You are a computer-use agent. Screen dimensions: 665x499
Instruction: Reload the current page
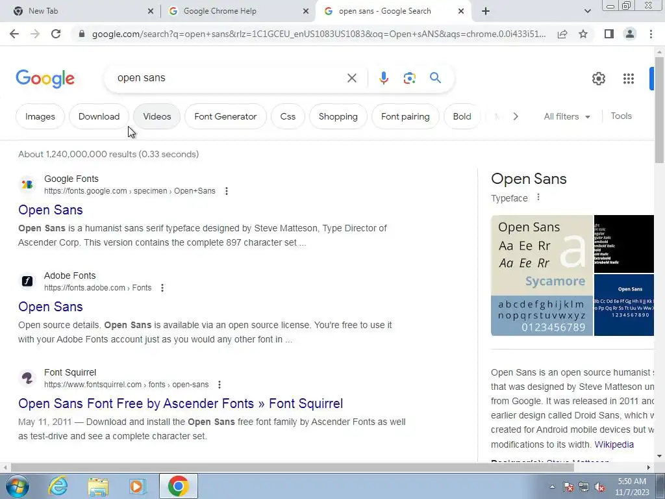[56, 34]
